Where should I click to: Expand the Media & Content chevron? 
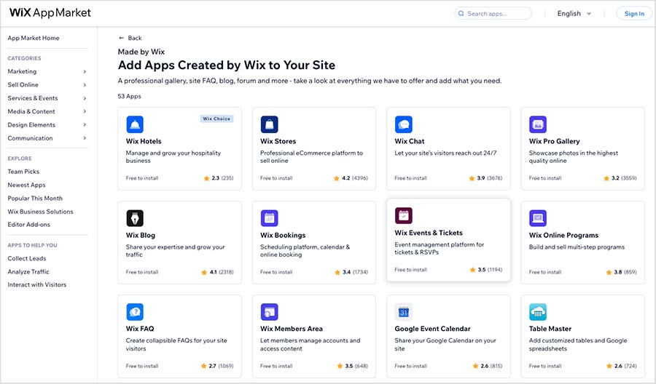pyautogui.click(x=85, y=111)
